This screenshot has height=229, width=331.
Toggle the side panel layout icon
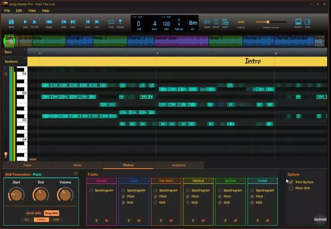[x=307, y=22]
